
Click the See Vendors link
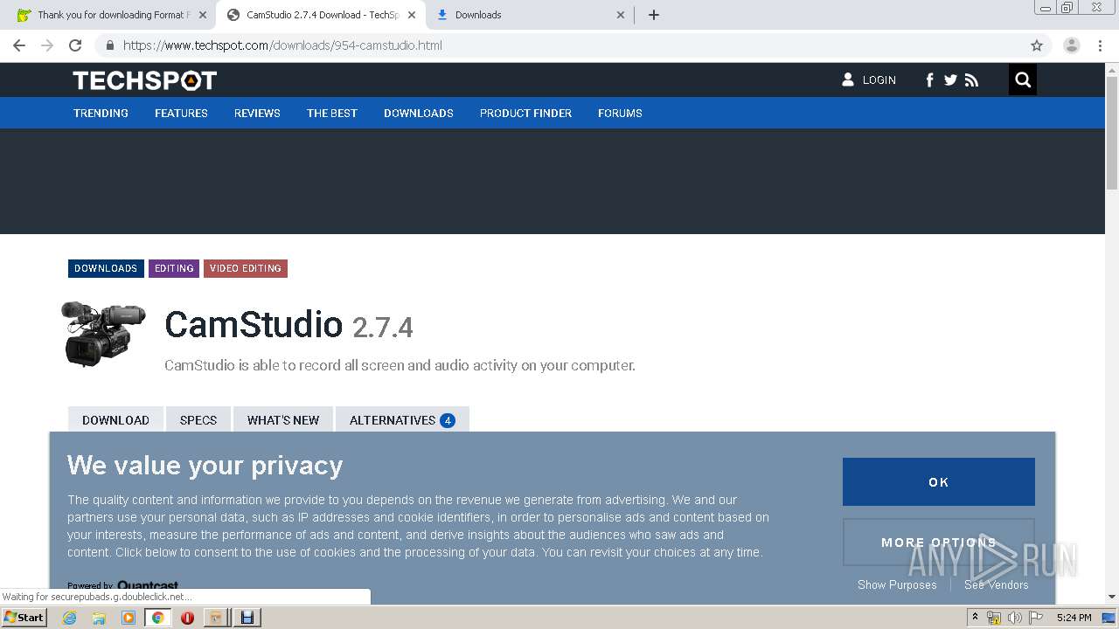(x=997, y=584)
